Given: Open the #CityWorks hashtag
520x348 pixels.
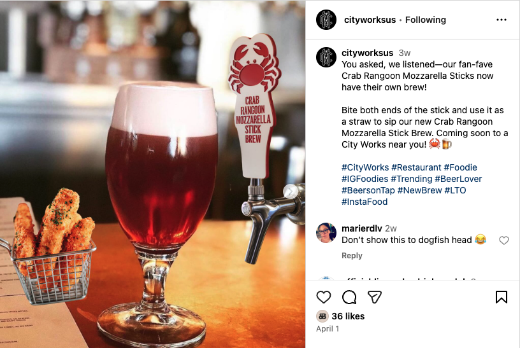Looking at the screenshot, I should coord(365,167).
